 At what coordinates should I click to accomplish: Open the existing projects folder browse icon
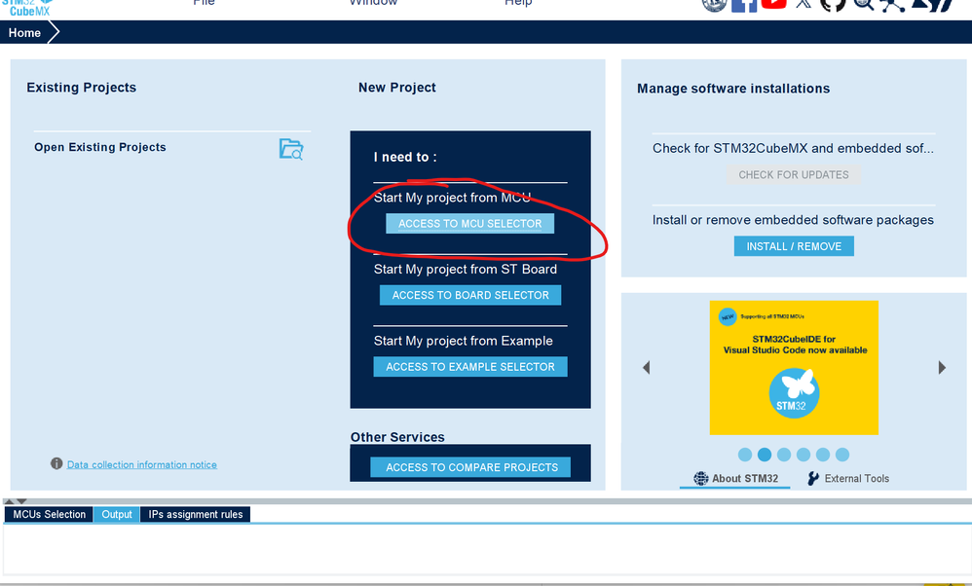[x=291, y=149]
